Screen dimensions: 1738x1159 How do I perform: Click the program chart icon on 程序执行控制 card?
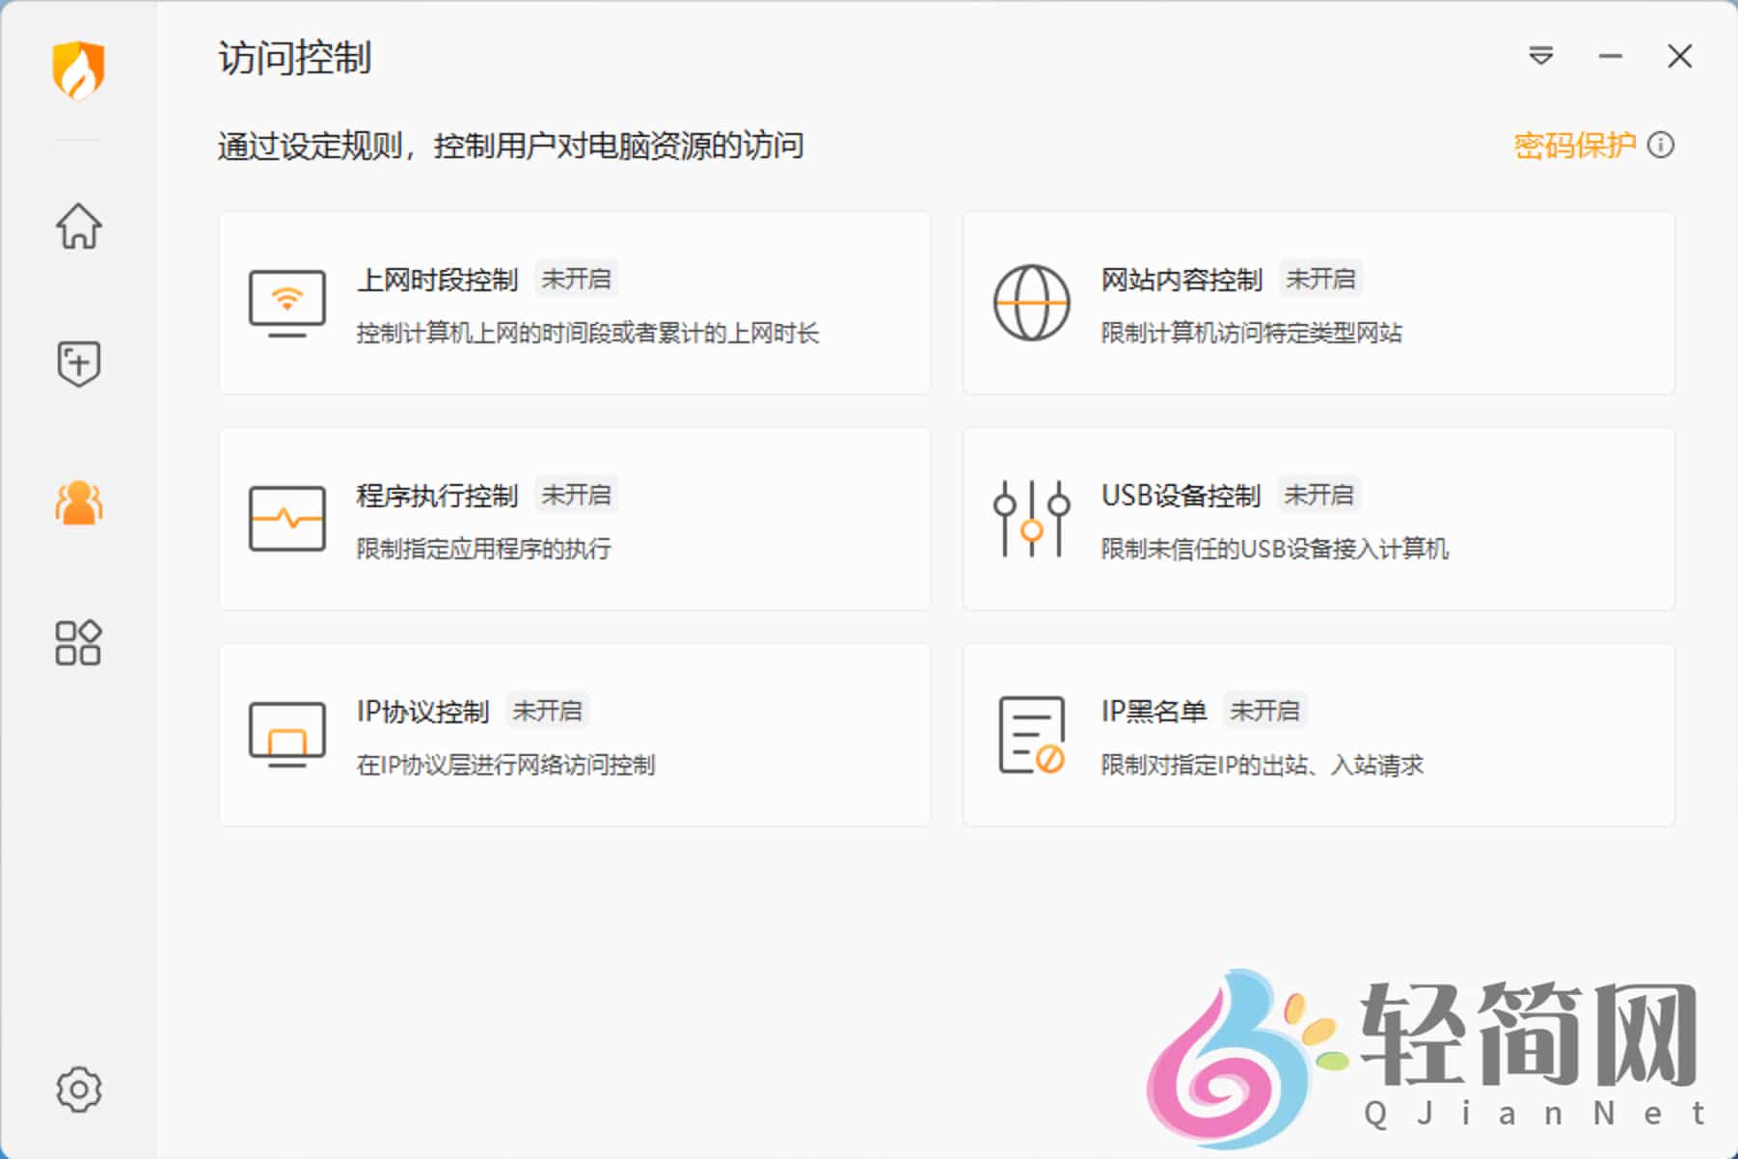click(x=286, y=520)
